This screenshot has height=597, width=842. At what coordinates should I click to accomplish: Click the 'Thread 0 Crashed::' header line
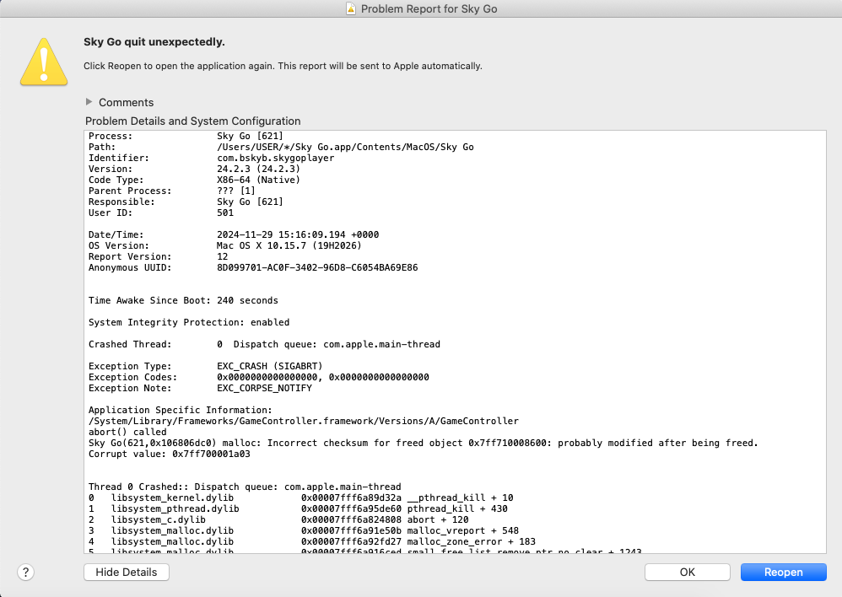(x=245, y=487)
